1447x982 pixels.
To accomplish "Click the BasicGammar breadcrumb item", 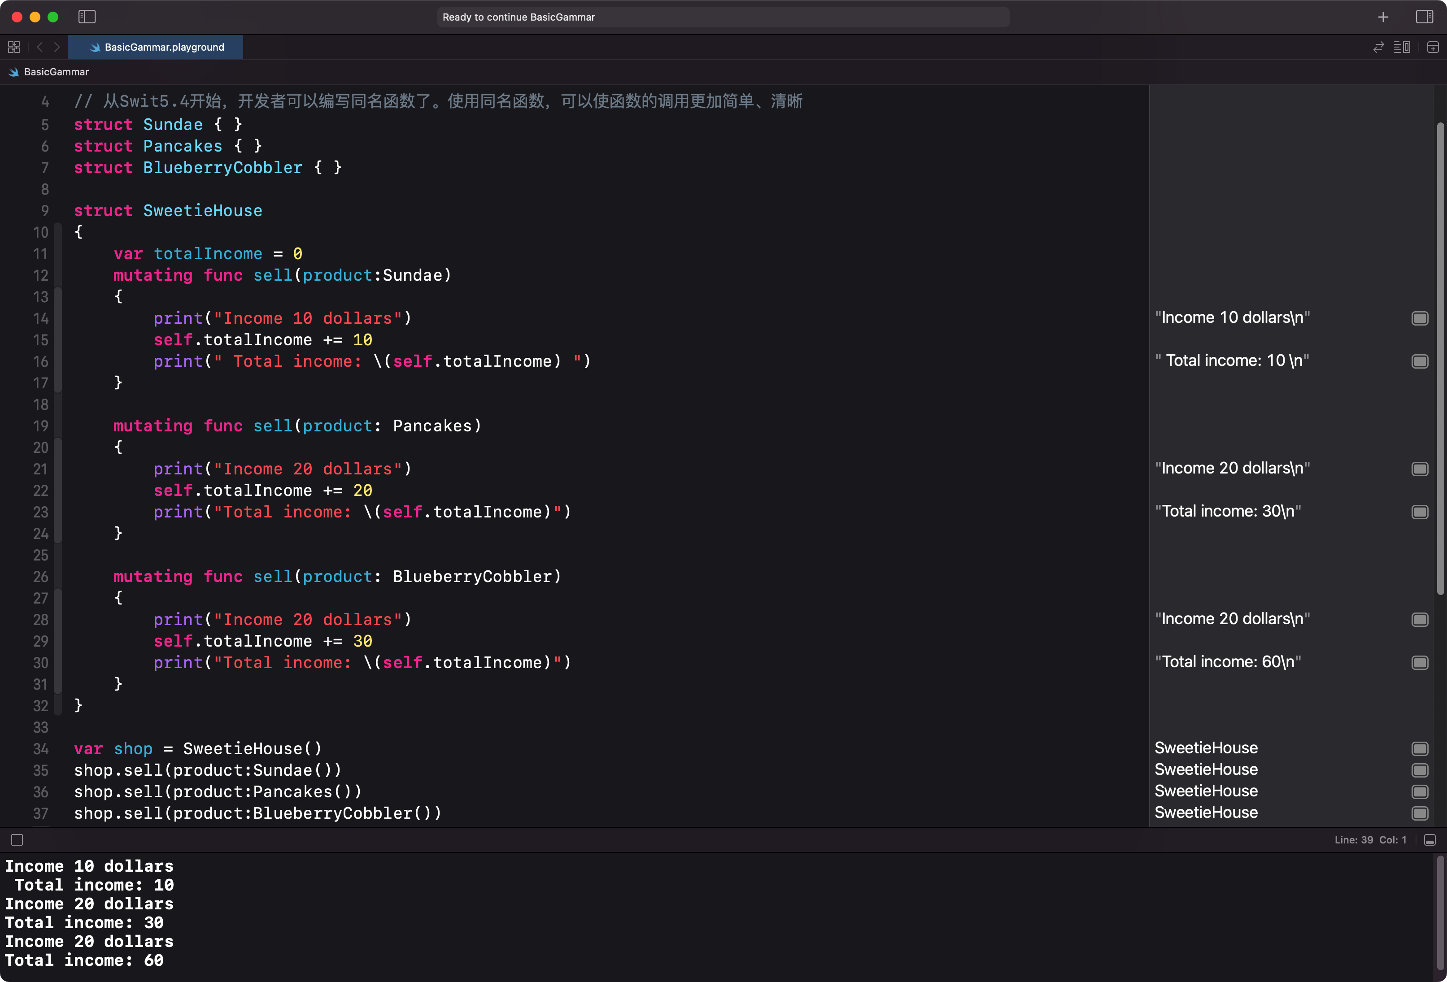I will tap(49, 72).
